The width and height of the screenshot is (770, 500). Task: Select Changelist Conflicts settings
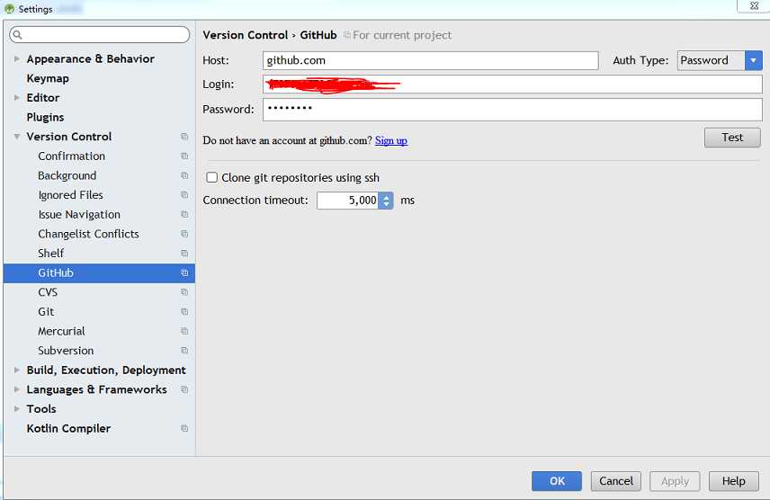[88, 234]
